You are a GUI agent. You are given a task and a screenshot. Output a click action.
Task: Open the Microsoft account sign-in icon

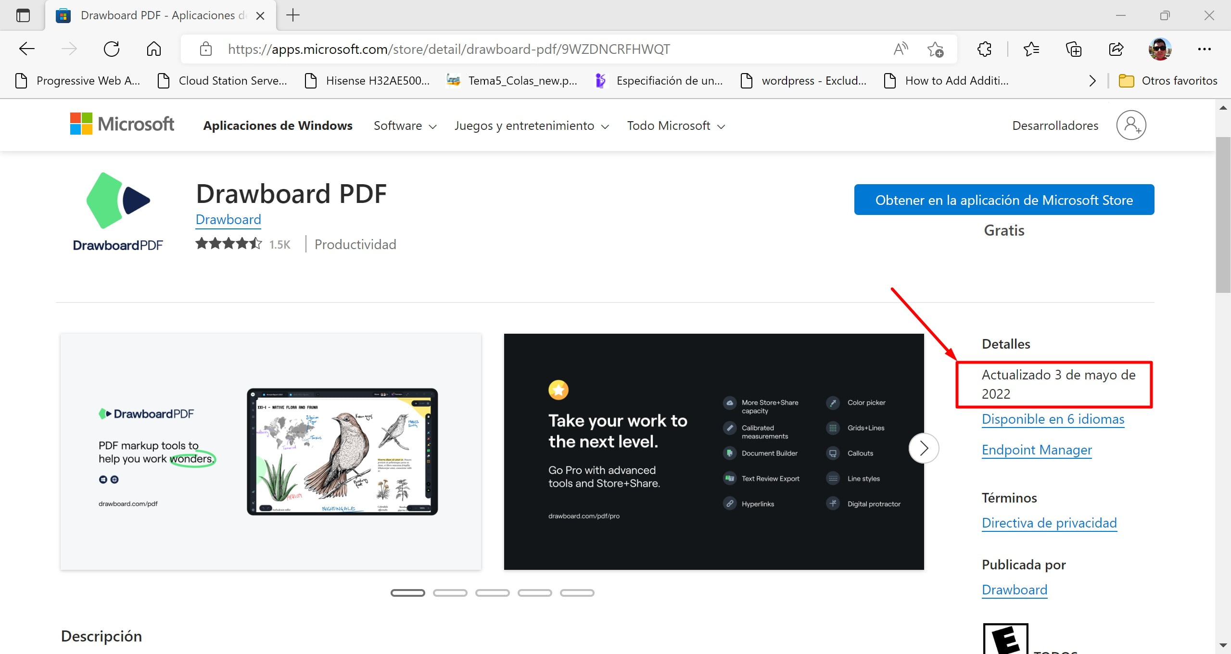pos(1131,125)
